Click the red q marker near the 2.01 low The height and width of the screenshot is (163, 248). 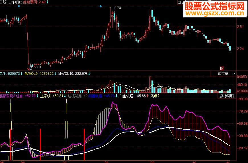point(28,69)
